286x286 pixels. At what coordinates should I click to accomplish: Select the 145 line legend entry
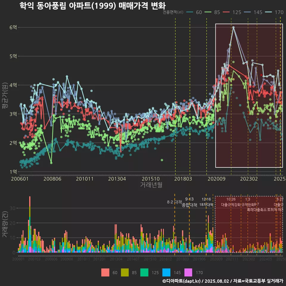click(253, 12)
